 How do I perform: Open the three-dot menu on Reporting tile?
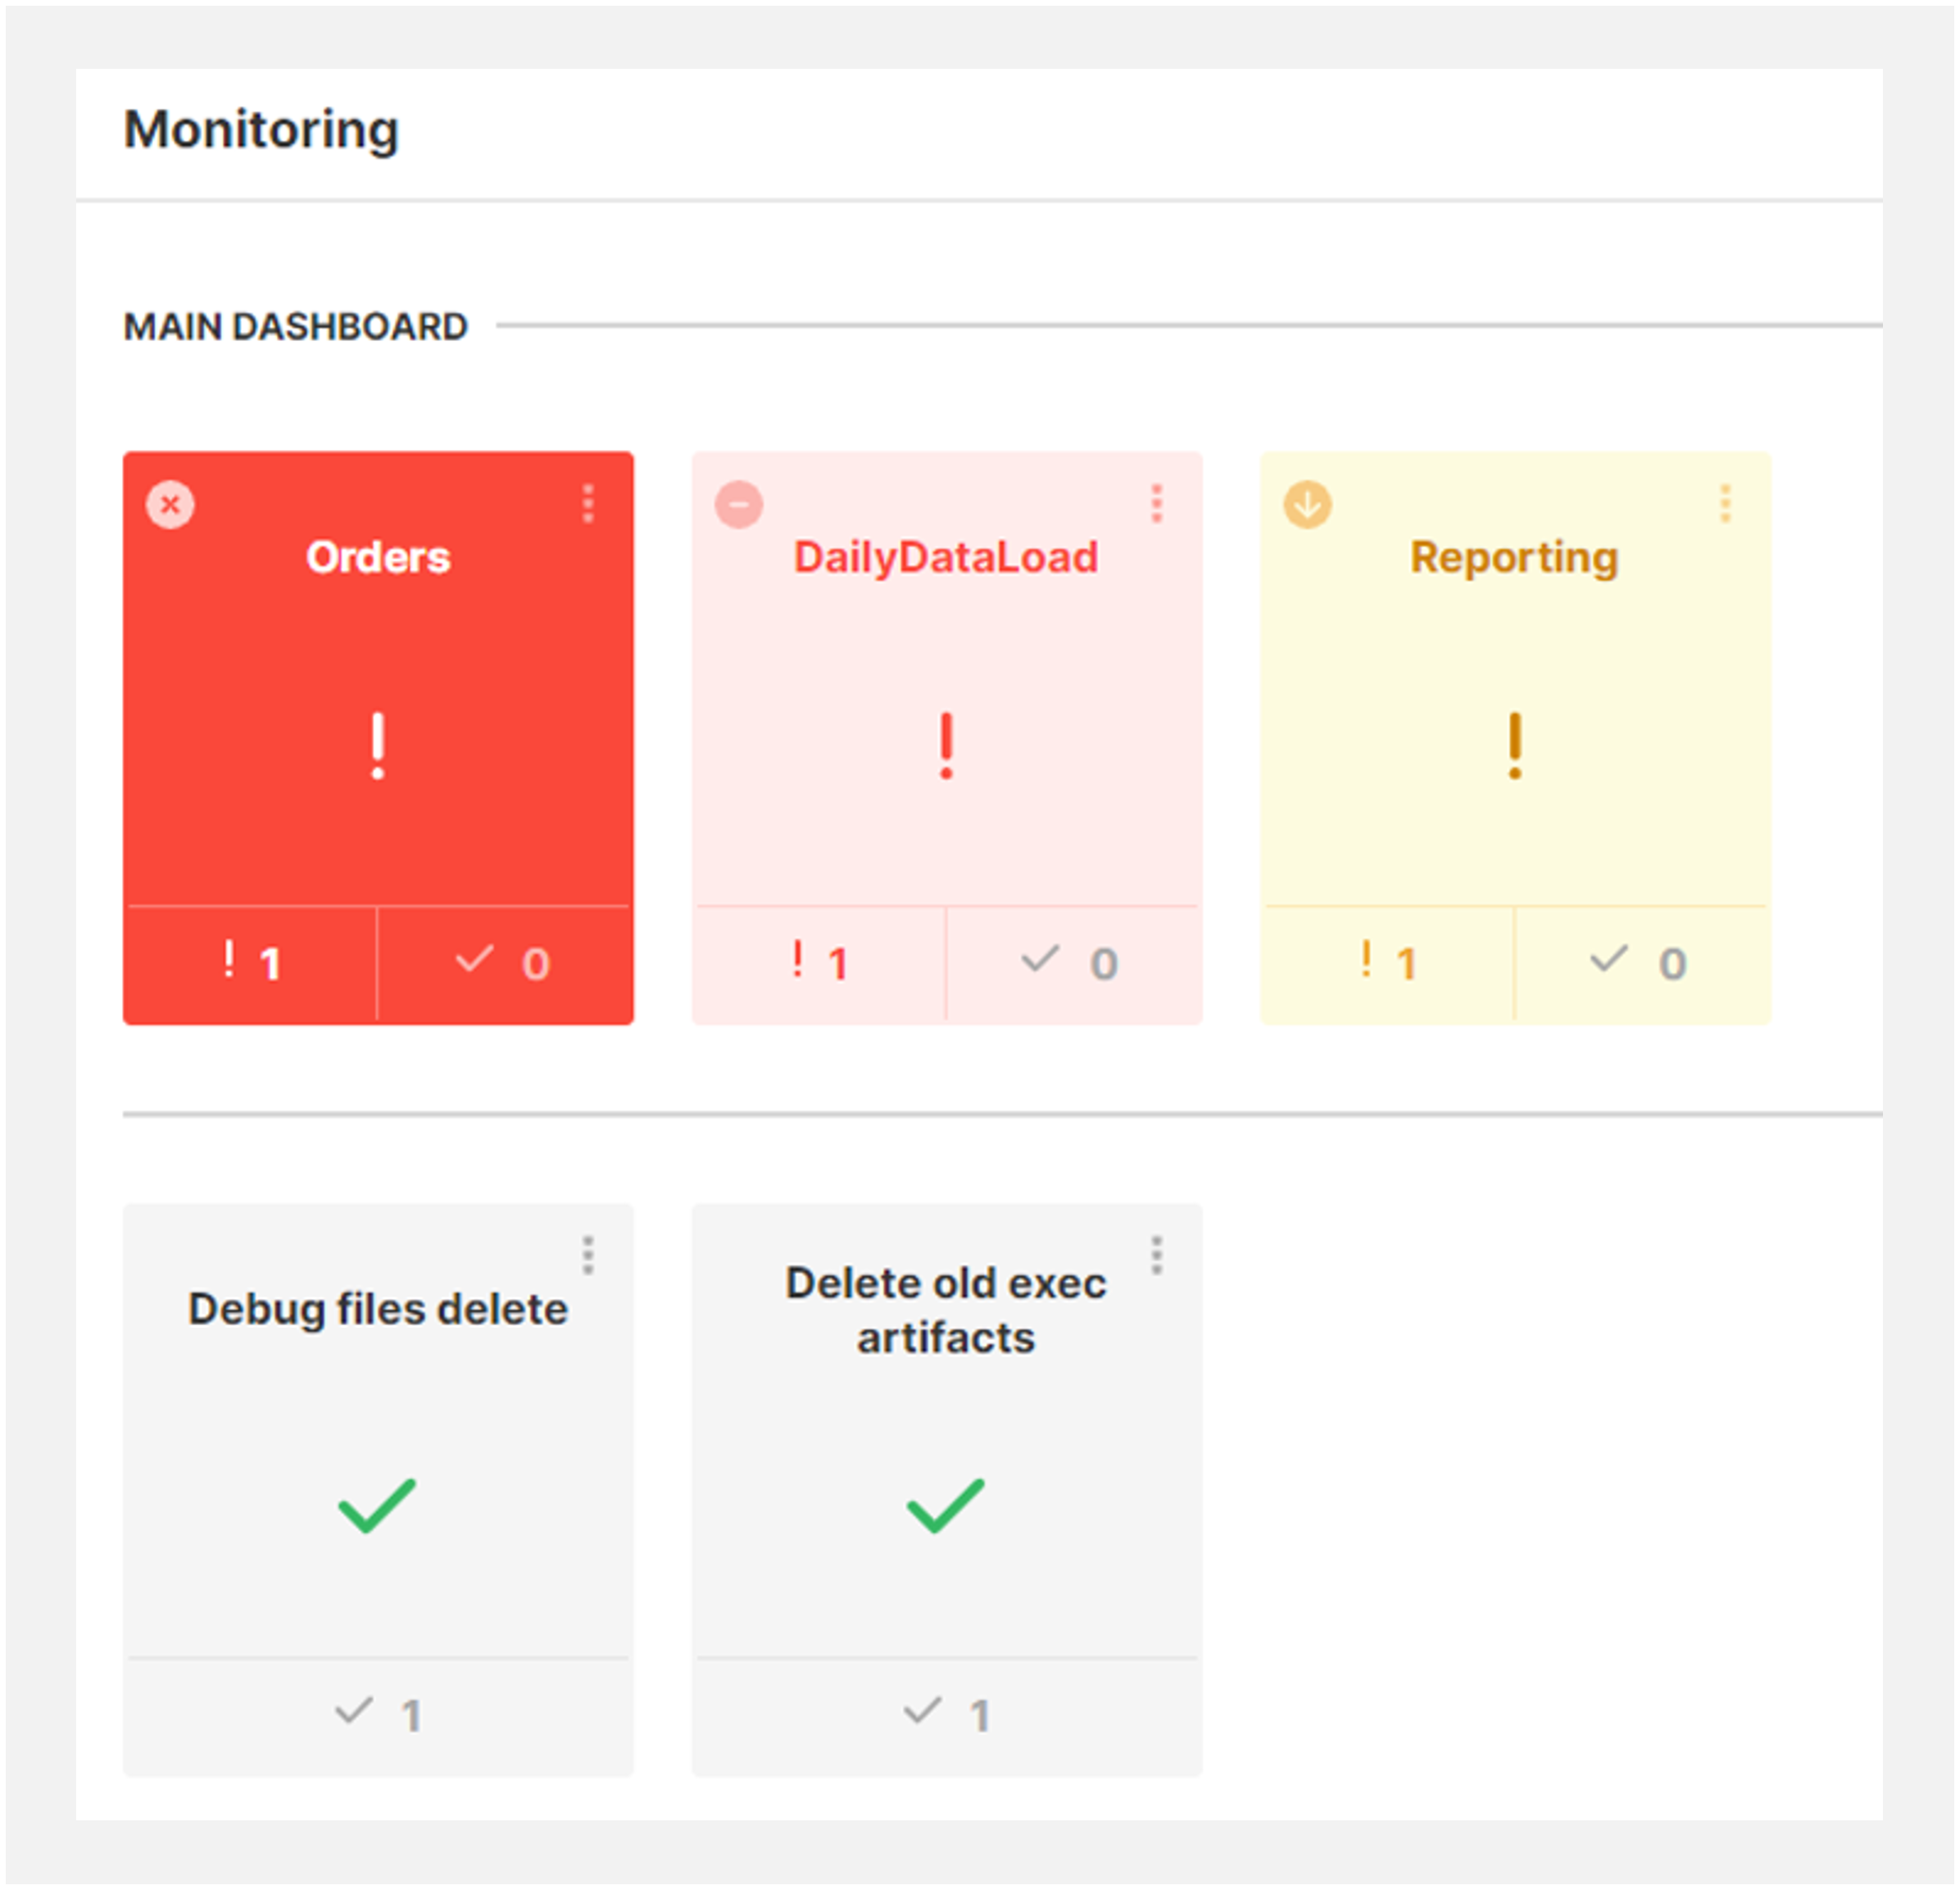point(1724,505)
